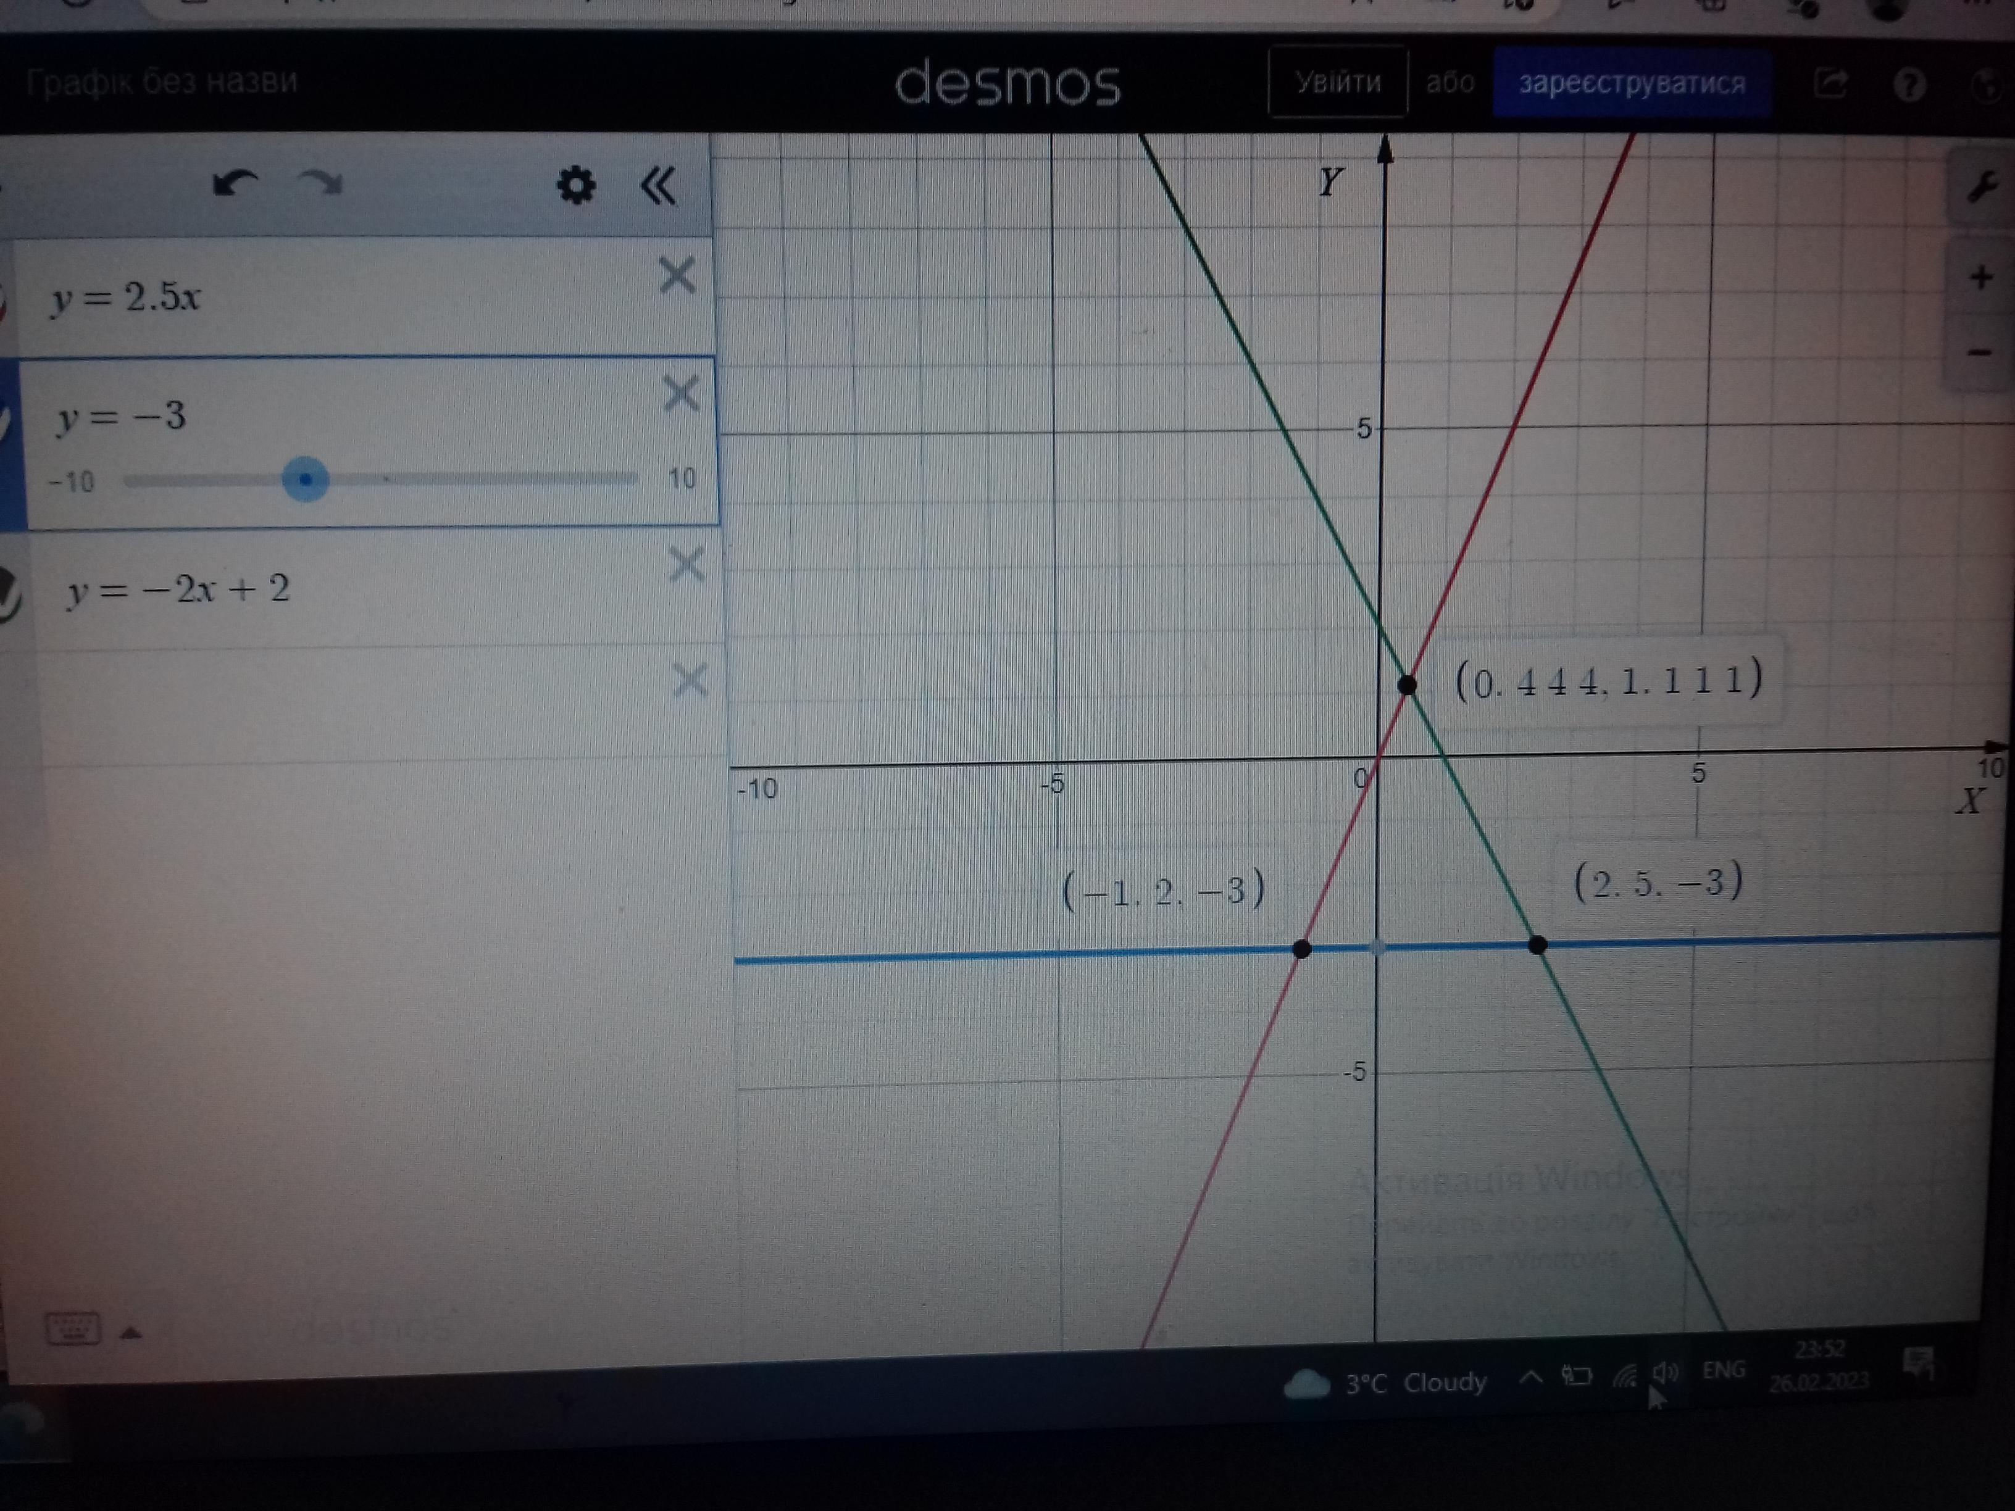This screenshot has height=1511, width=2015.
Task: Undo the last action
Action: pyautogui.click(x=235, y=184)
